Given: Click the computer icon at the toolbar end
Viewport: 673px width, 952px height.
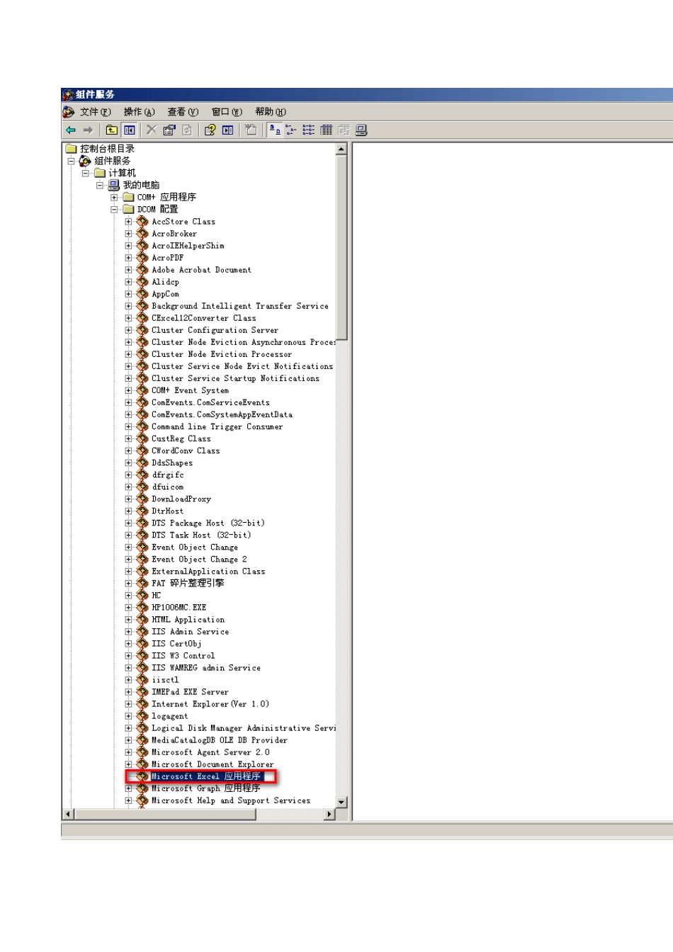Looking at the screenshot, I should pos(361,130).
